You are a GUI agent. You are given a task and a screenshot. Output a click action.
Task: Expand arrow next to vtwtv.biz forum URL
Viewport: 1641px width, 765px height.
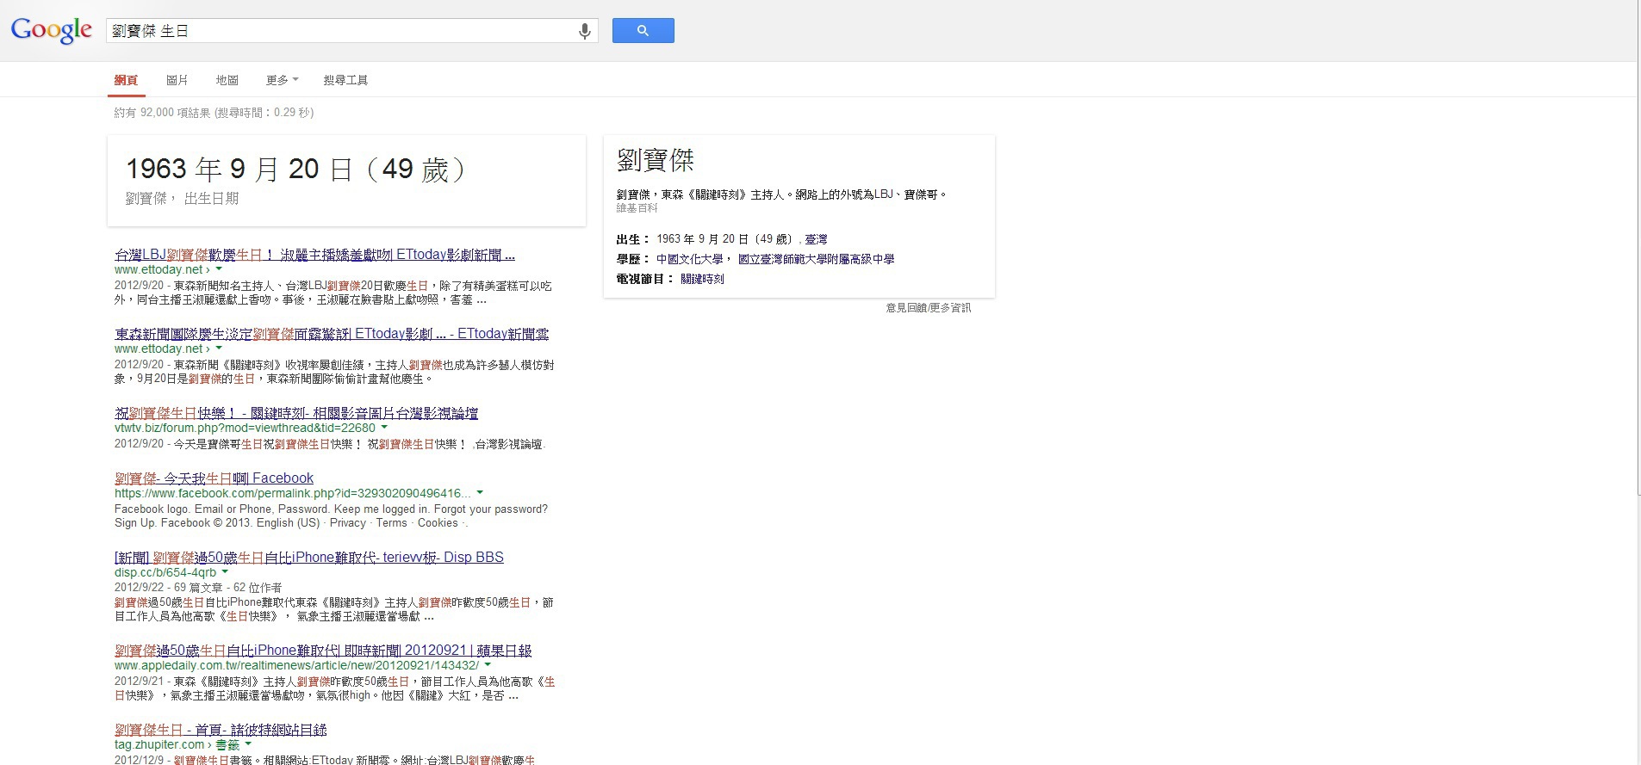tap(384, 428)
